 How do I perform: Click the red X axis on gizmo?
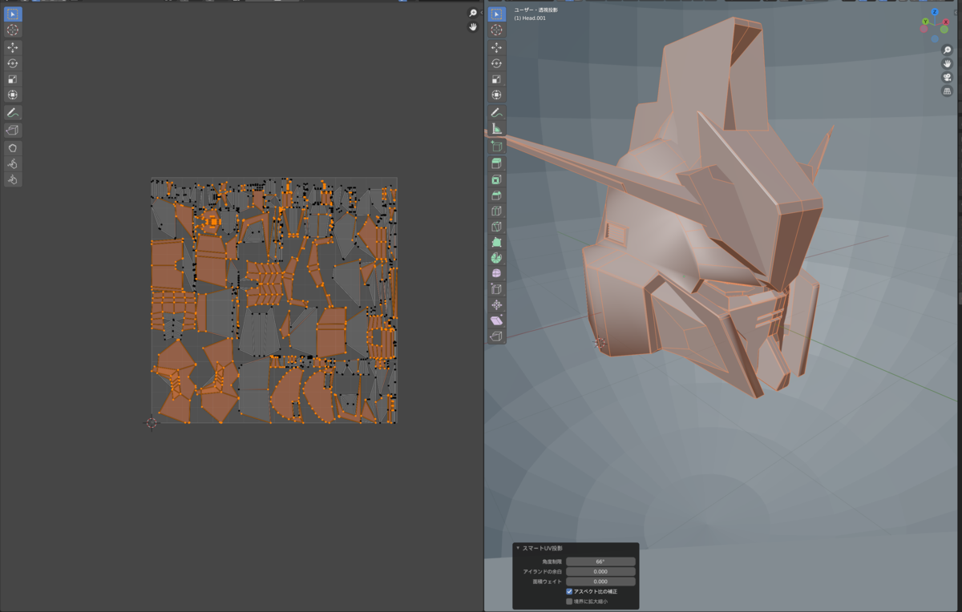click(x=946, y=22)
